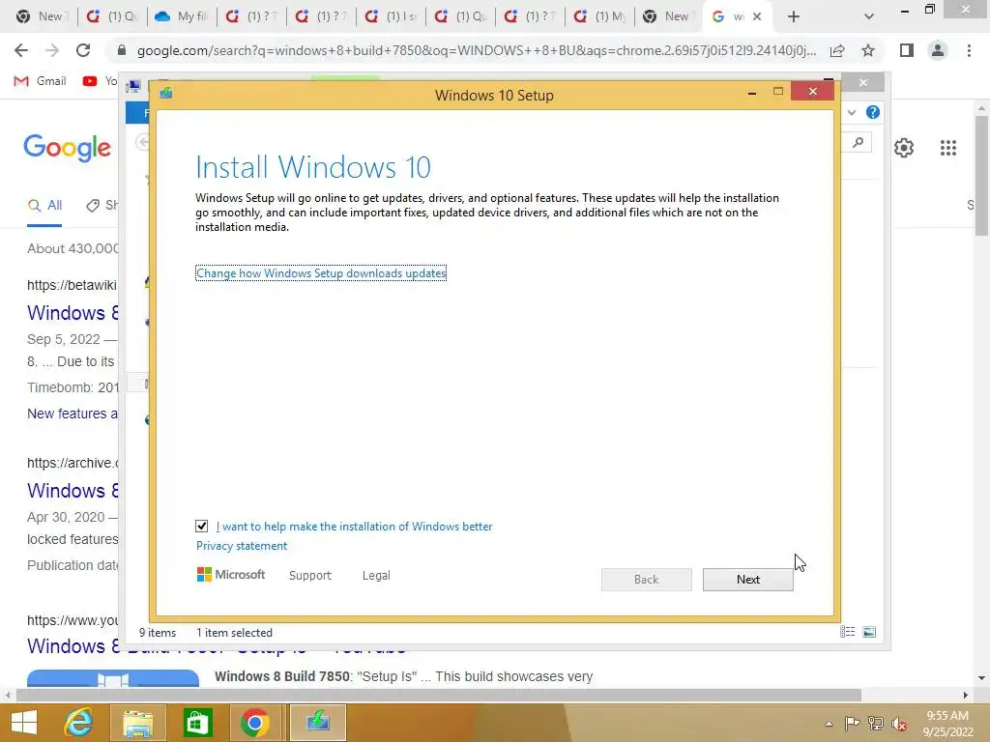The width and height of the screenshot is (990, 742).
Task: Reload the Chrome page
Action: pyautogui.click(x=83, y=50)
